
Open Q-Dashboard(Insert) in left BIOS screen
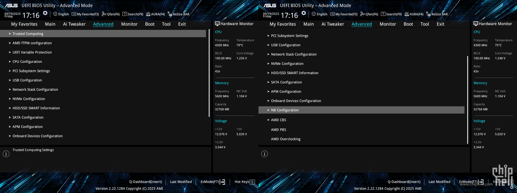(146, 182)
